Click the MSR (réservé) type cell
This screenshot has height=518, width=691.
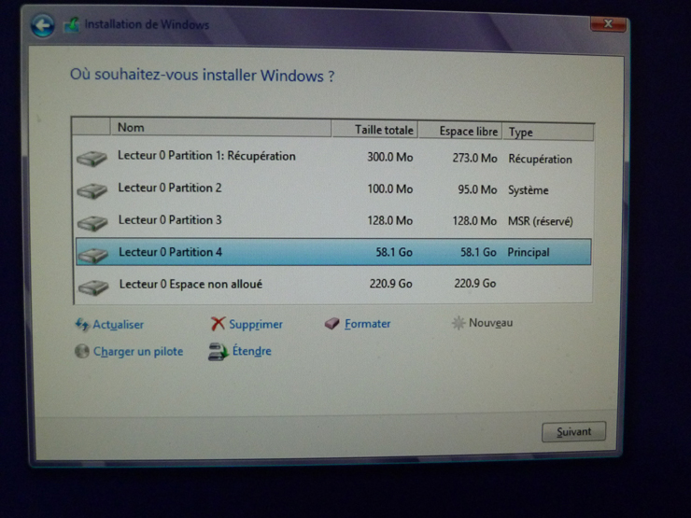click(x=541, y=221)
